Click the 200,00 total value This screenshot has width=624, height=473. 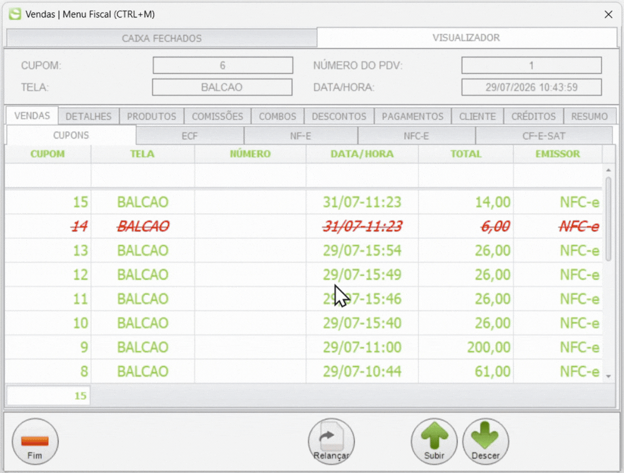tap(488, 347)
